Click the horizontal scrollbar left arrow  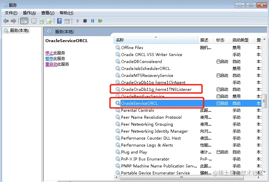(117, 177)
